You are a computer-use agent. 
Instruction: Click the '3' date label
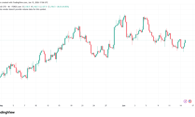point(135,106)
